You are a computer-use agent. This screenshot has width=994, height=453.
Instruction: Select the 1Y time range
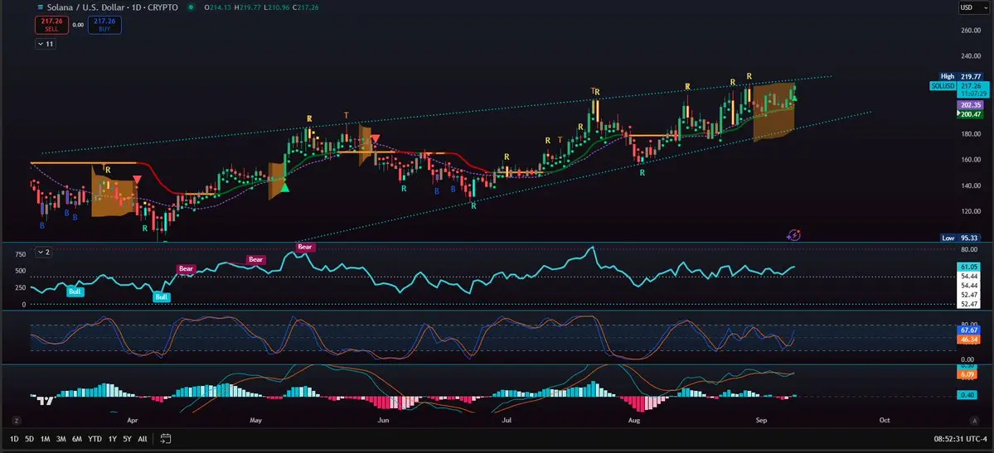pyautogui.click(x=112, y=438)
